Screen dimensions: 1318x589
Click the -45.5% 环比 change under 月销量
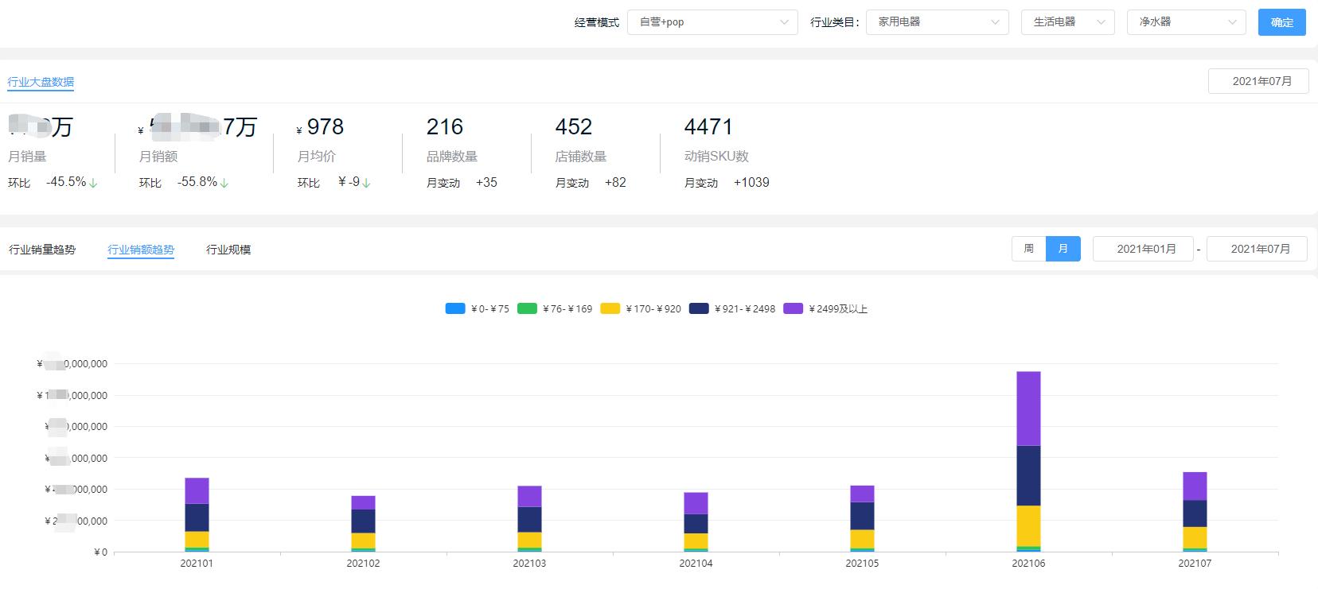tap(72, 182)
